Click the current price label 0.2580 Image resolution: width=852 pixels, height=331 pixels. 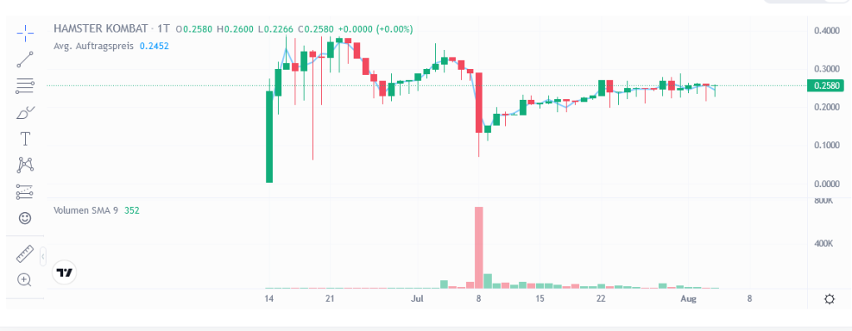pyautogui.click(x=827, y=86)
